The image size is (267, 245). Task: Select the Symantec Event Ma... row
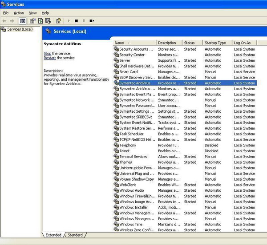(185, 94)
